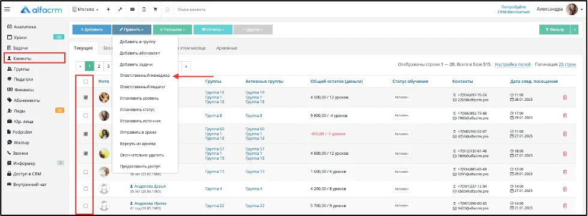Open the notification bell icon
Viewport: 588px width, 216px height.
click(x=167, y=10)
